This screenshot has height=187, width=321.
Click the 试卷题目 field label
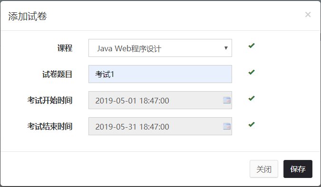(58, 74)
